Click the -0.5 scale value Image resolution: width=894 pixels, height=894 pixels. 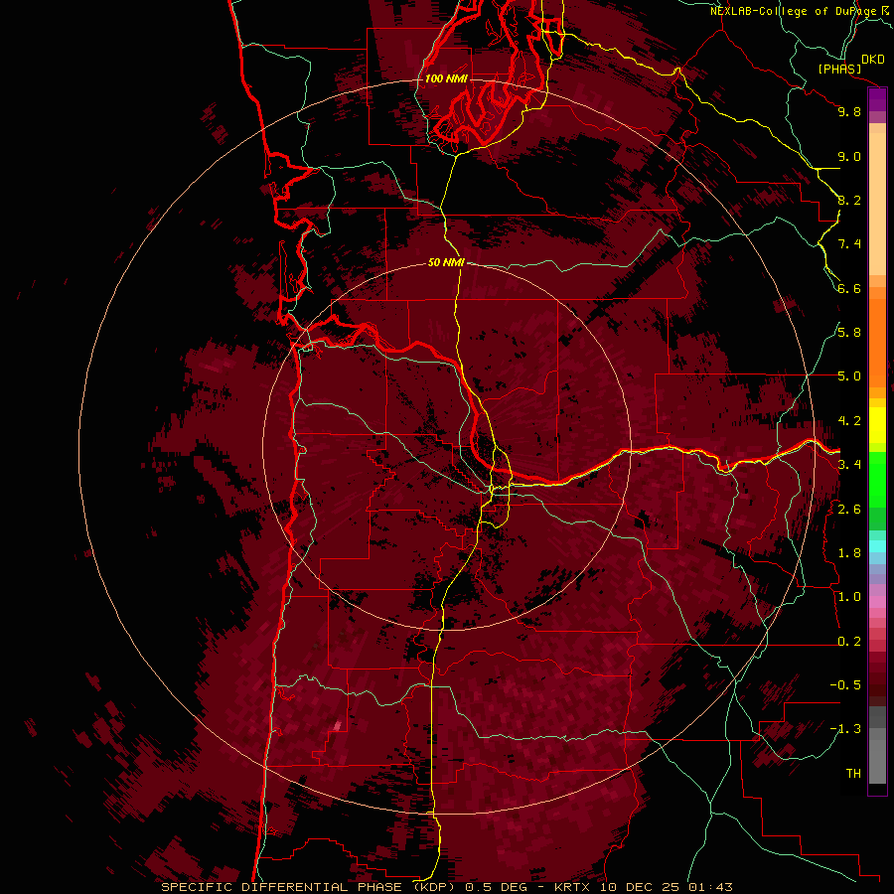pos(845,685)
